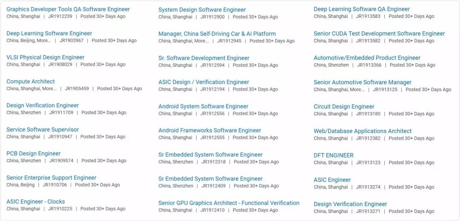This screenshot has width=460, height=221.
Task: Open Deep Learning Software QA Engineer job
Action: click(362, 9)
